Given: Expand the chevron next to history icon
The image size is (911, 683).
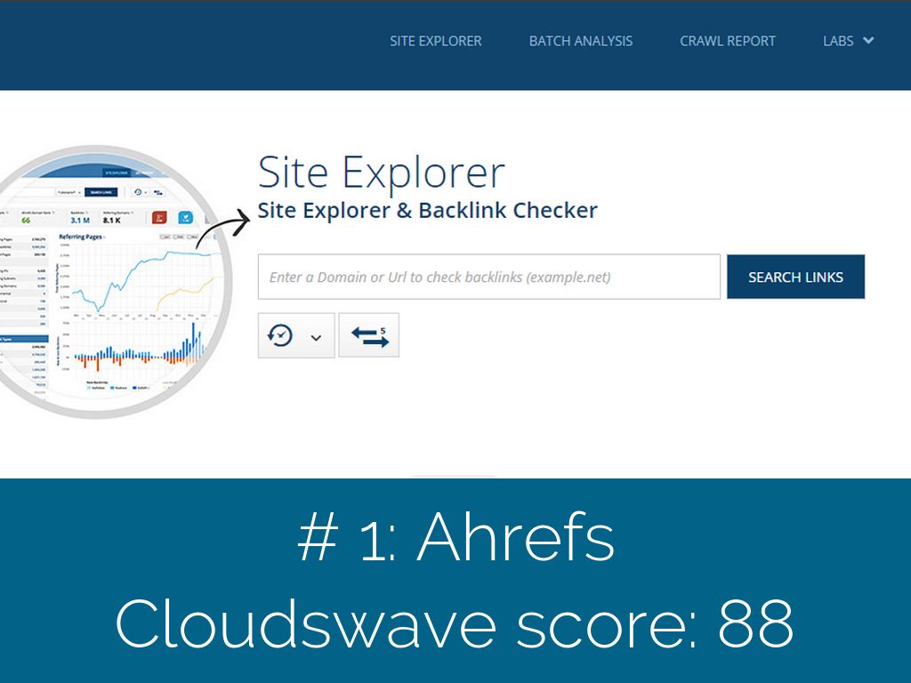Looking at the screenshot, I should (316, 337).
